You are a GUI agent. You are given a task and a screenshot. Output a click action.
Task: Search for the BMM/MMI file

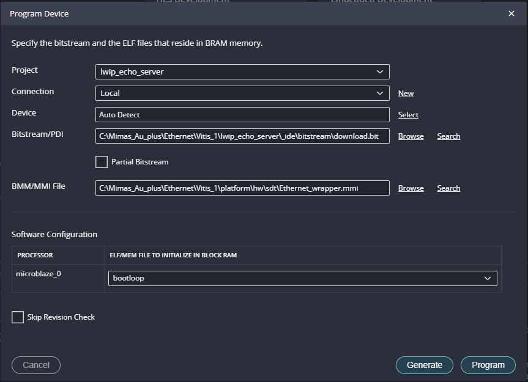[448, 188]
